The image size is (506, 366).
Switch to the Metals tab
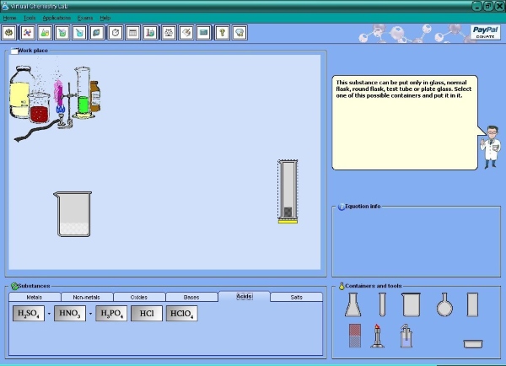(x=35, y=297)
